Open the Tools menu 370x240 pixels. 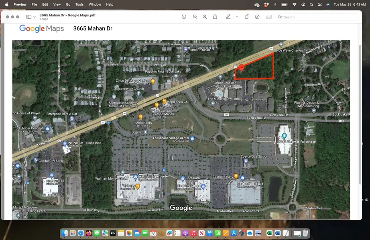click(79, 4)
